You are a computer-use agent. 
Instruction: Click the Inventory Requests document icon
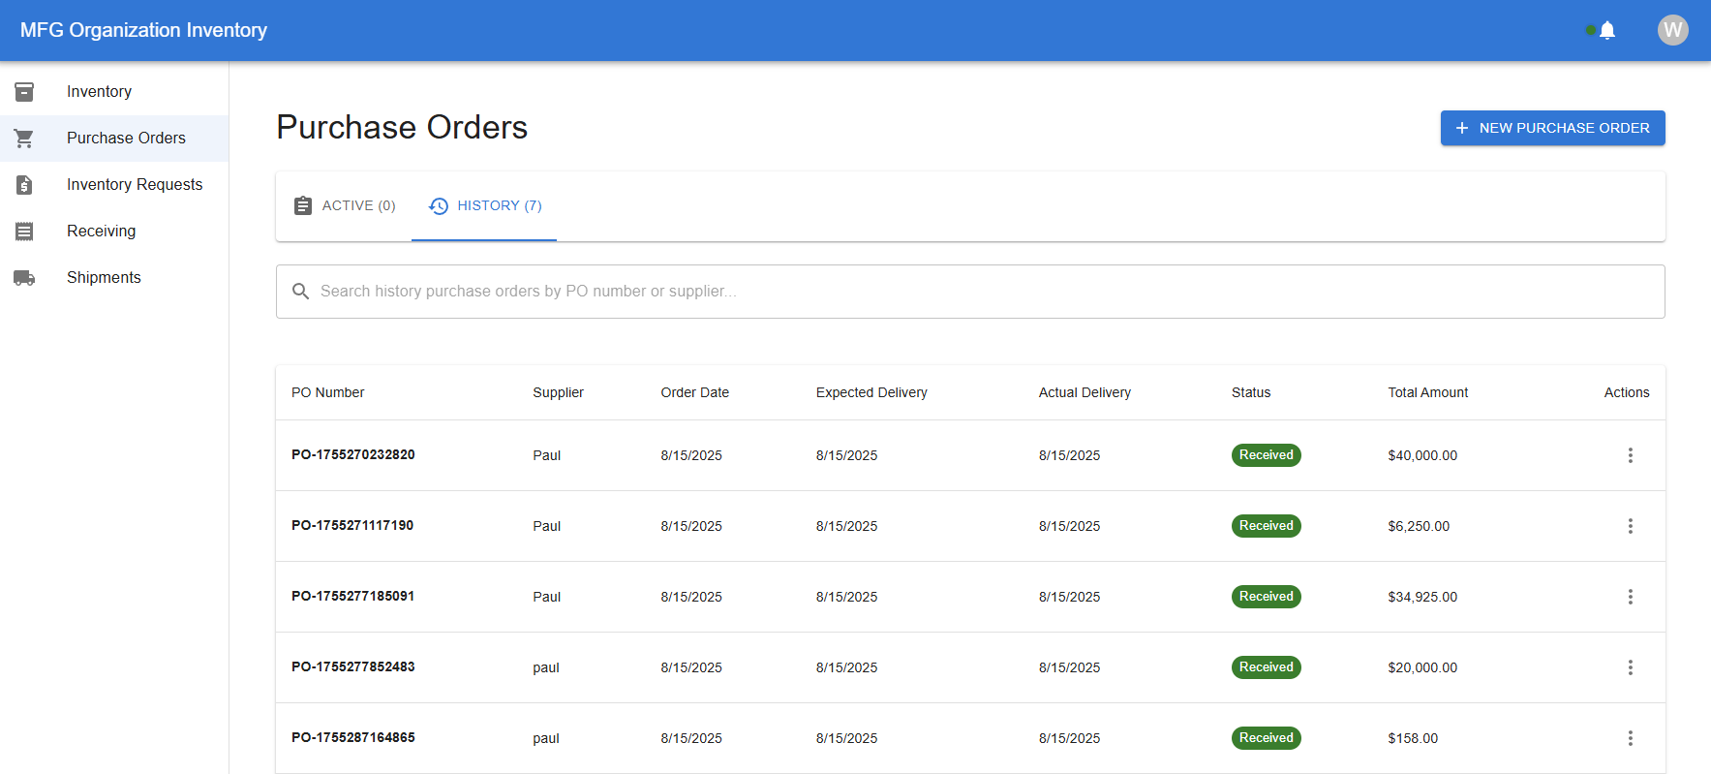coord(24,185)
